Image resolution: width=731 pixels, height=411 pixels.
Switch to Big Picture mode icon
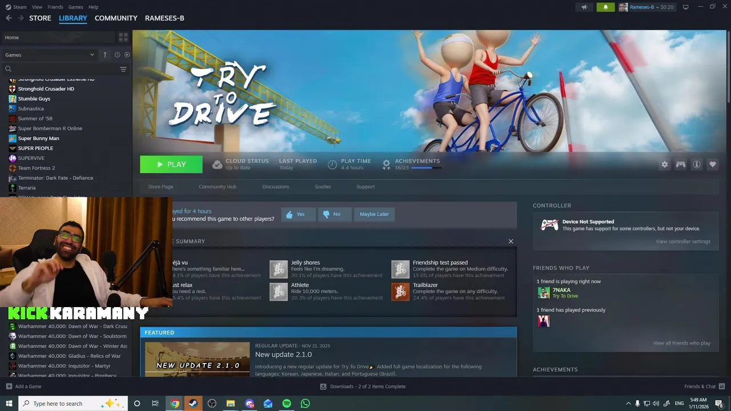tap(685, 7)
